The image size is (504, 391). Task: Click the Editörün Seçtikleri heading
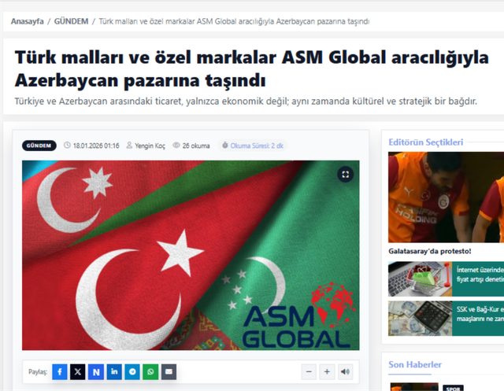coord(425,142)
